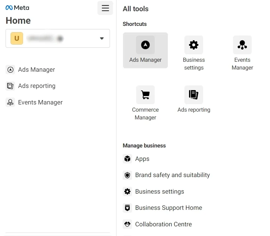The image size is (270, 236).
Task: Click Ads Manager shortcut compass icon
Action: click(145, 45)
